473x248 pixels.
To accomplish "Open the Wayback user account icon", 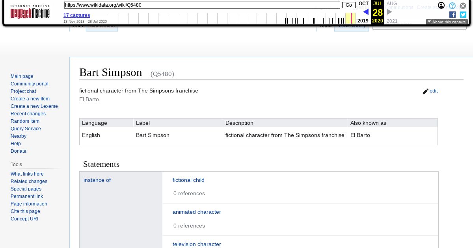I will pyautogui.click(x=441, y=6).
